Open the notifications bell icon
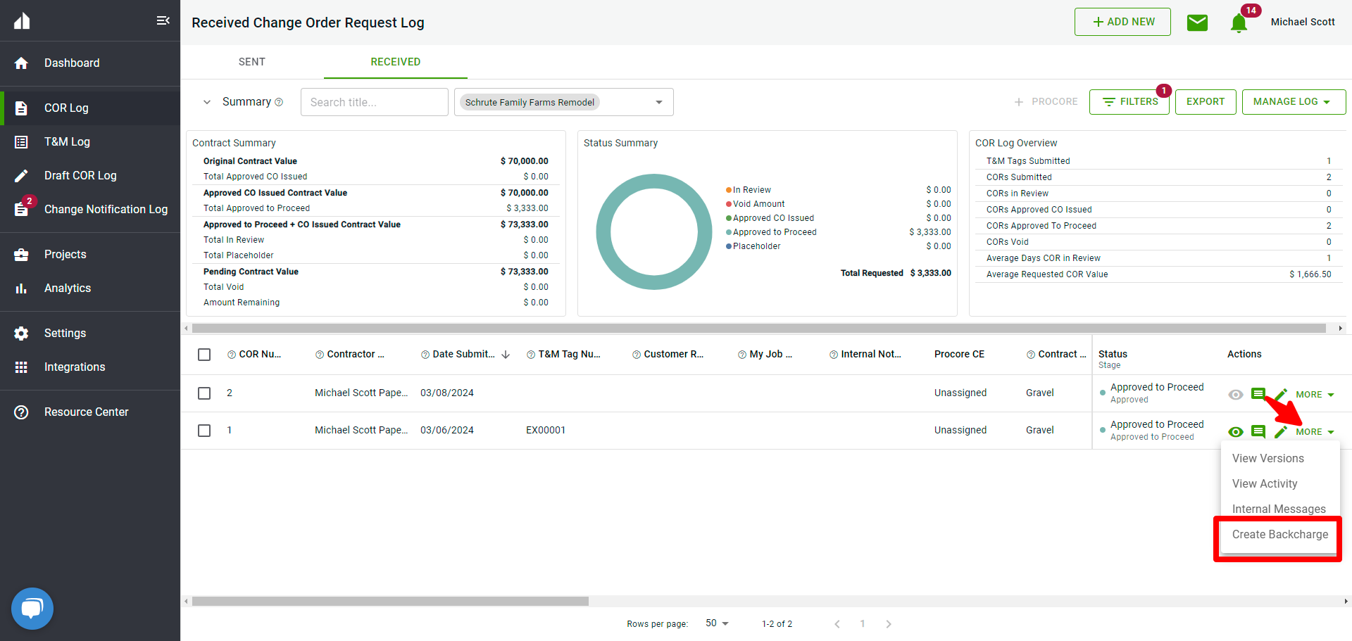This screenshot has height=641, width=1352. 1239,23
